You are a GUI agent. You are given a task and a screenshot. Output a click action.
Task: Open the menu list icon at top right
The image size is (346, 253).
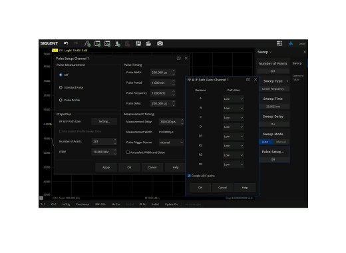click(x=279, y=43)
